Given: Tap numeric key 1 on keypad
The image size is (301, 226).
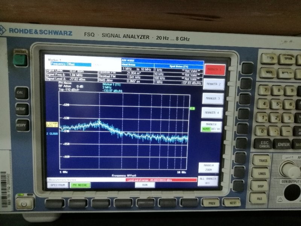Looking at the screenshot, I should pyautogui.click(x=262, y=118).
